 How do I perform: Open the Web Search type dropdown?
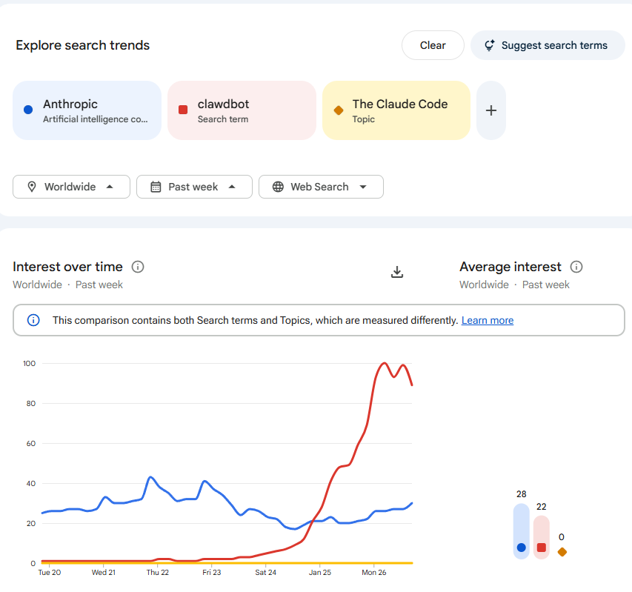click(321, 187)
